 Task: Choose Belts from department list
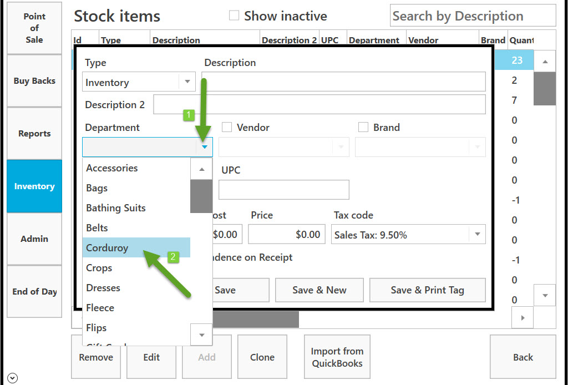point(136,228)
